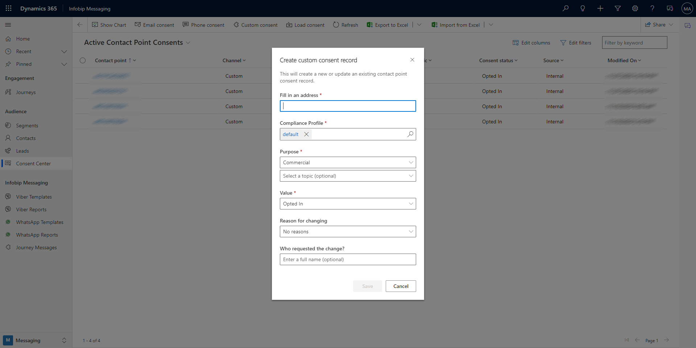Open Journeys in the sidebar

(36, 92)
